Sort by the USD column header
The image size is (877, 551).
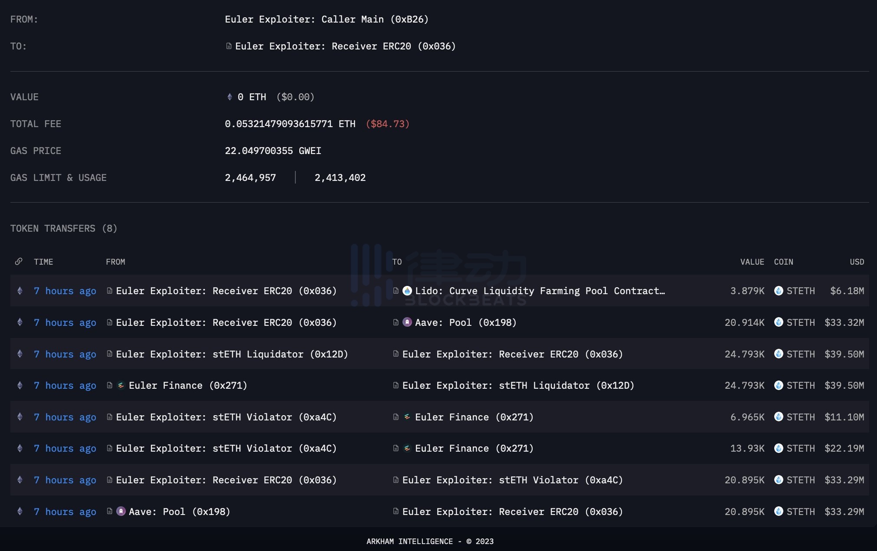pyautogui.click(x=857, y=262)
